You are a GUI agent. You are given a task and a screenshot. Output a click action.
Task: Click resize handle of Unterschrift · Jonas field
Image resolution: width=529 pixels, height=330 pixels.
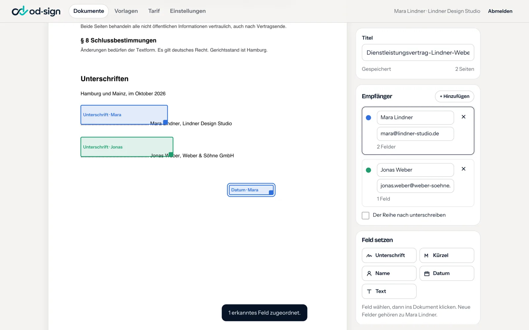(x=171, y=154)
